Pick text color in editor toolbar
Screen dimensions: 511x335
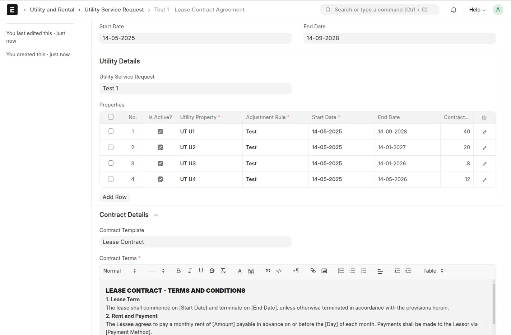(x=240, y=271)
